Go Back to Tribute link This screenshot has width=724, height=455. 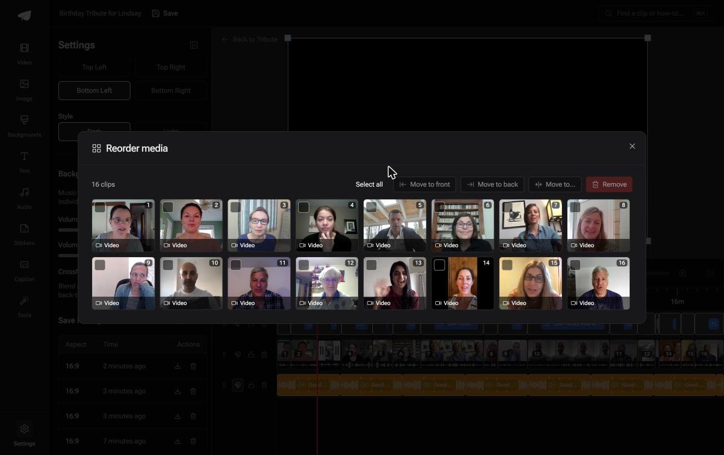(x=249, y=39)
